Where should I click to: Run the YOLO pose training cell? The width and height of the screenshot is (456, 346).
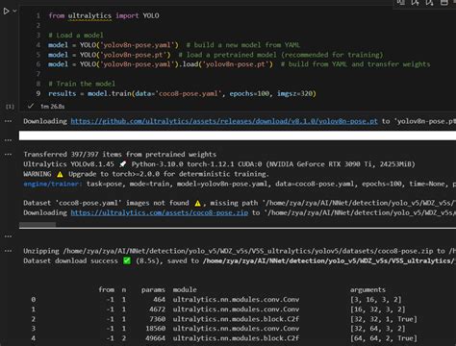tap(6, 12)
